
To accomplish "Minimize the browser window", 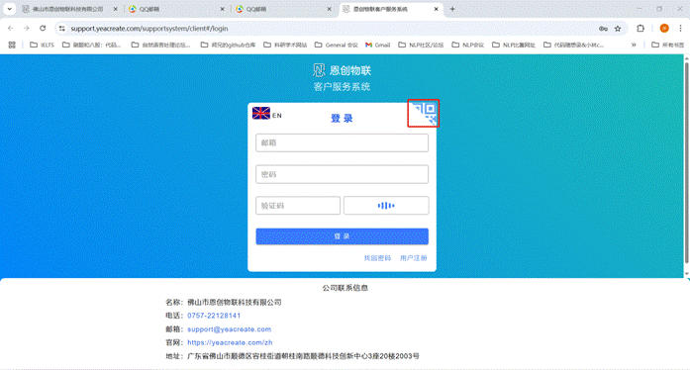I will (x=640, y=9).
